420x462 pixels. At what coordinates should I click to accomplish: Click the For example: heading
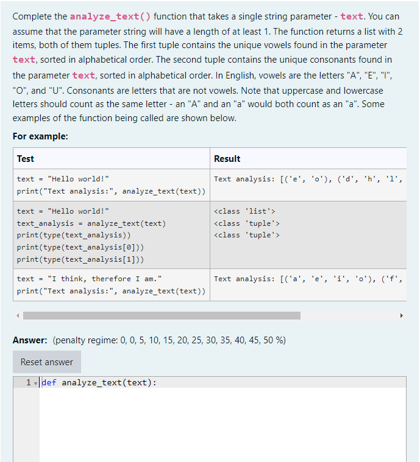pos(40,136)
